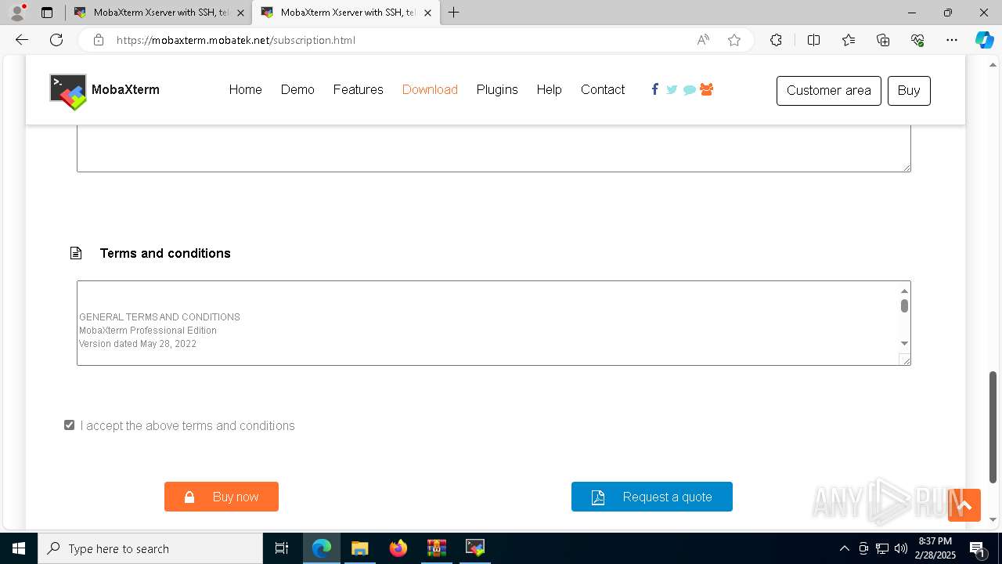Screen dimensions: 1002x564
Task: Click the Terms and conditions document icon
Action: pyautogui.click(x=76, y=253)
